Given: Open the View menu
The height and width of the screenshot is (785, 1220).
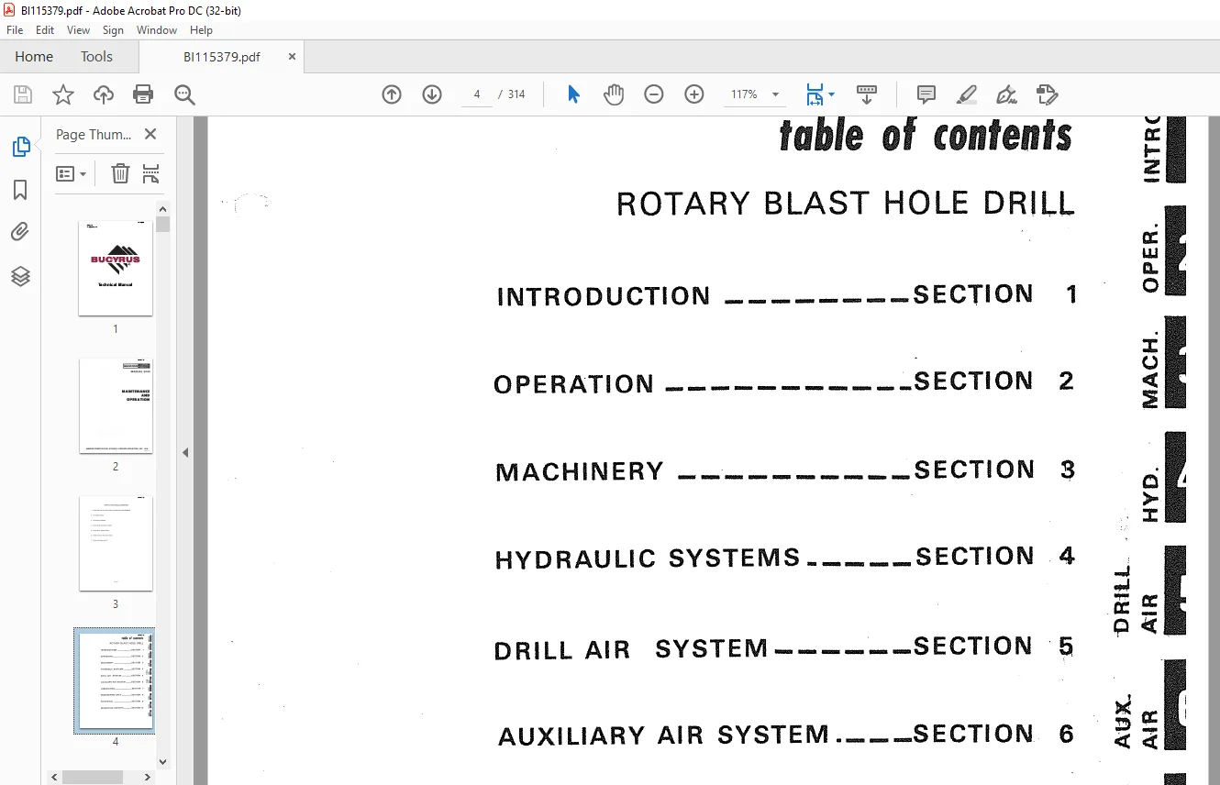Looking at the screenshot, I should 78,30.
